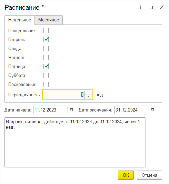The height and width of the screenshot is (184, 169).
Task: Select the Недельное tab
Action: (x=20, y=20)
